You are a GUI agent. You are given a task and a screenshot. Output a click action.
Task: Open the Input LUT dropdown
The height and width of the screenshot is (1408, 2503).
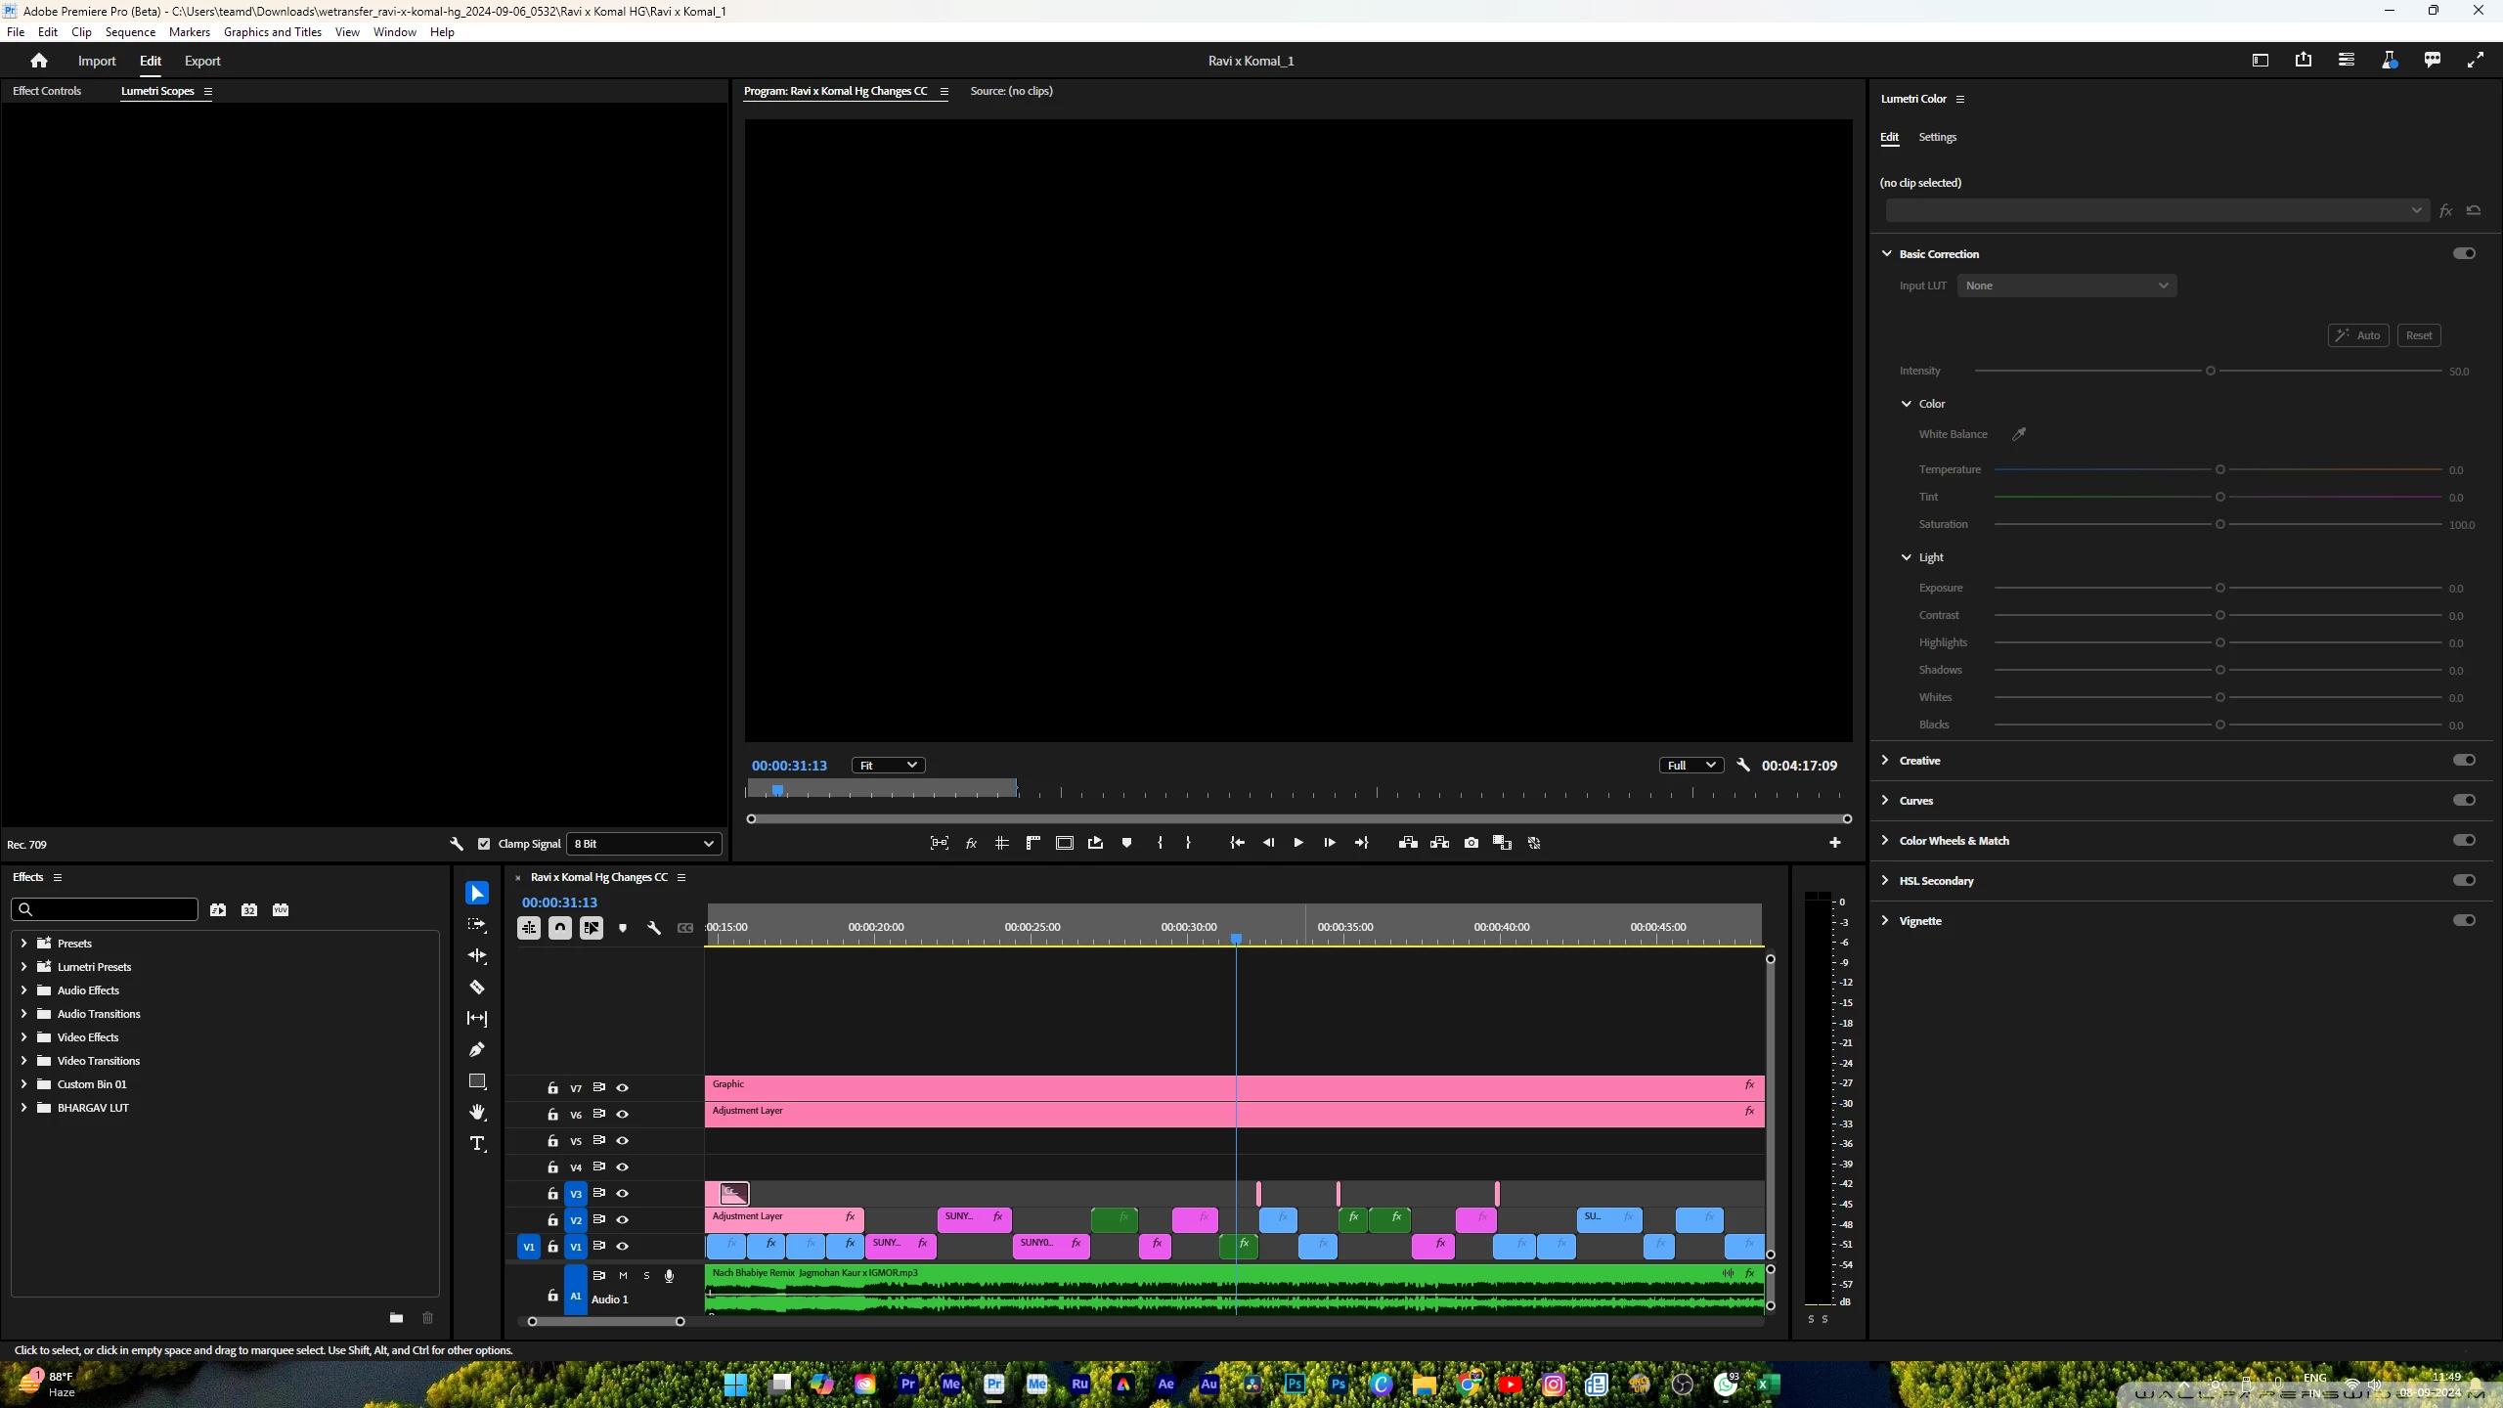tap(2066, 286)
